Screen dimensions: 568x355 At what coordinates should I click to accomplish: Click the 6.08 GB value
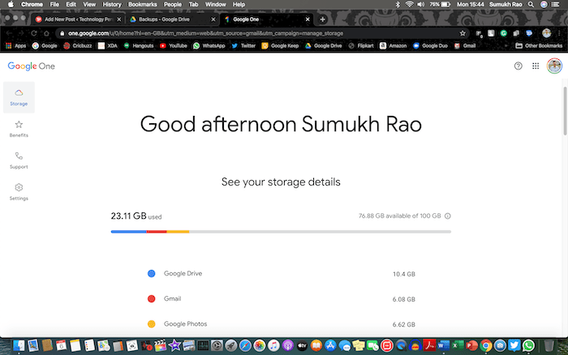[404, 299]
